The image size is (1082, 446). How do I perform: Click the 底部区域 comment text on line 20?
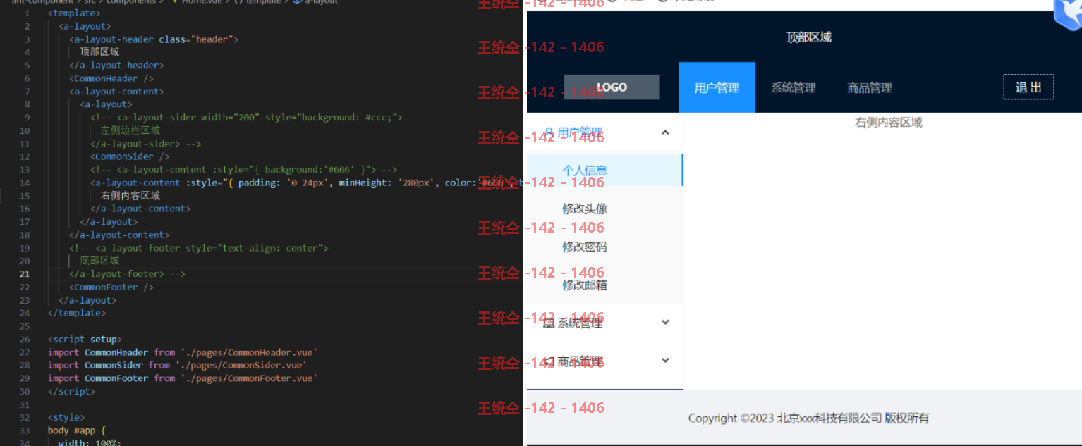[99, 261]
